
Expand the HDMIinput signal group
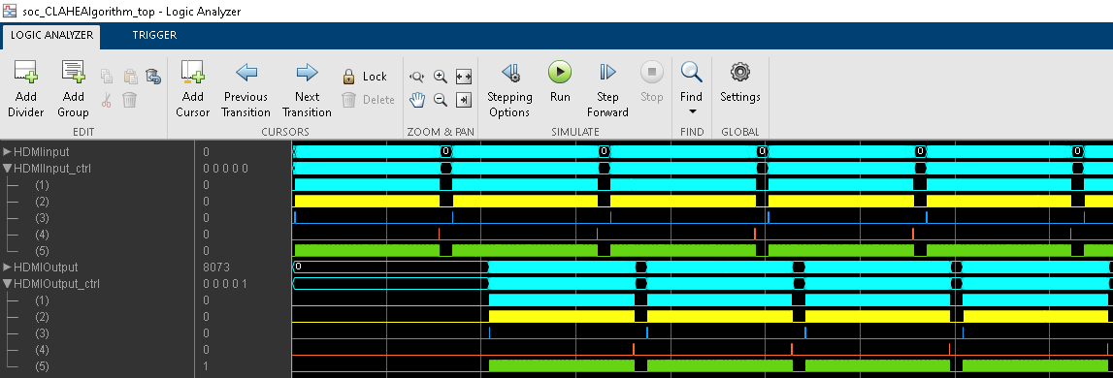coord(7,152)
